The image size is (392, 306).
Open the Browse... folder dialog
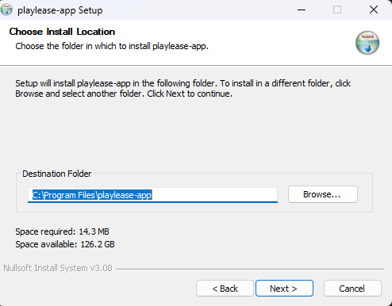pyautogui.click(x=323, y=194)
